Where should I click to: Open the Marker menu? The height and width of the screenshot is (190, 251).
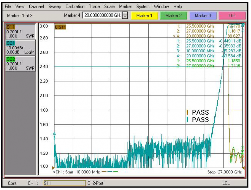[125, 7]
